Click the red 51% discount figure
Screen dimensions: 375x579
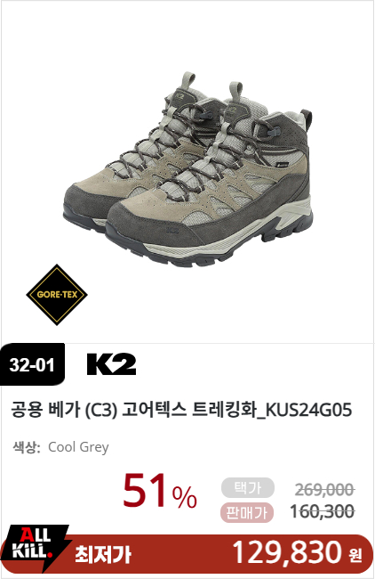coord(159,491)
